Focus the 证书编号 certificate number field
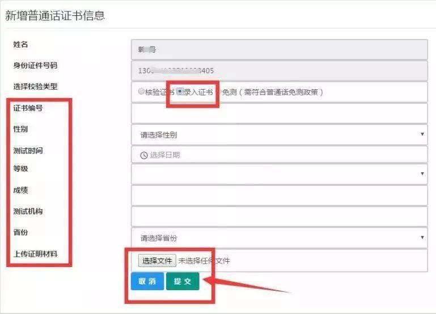The width and height of the screenshot is (436, 314). click(279, 113)
